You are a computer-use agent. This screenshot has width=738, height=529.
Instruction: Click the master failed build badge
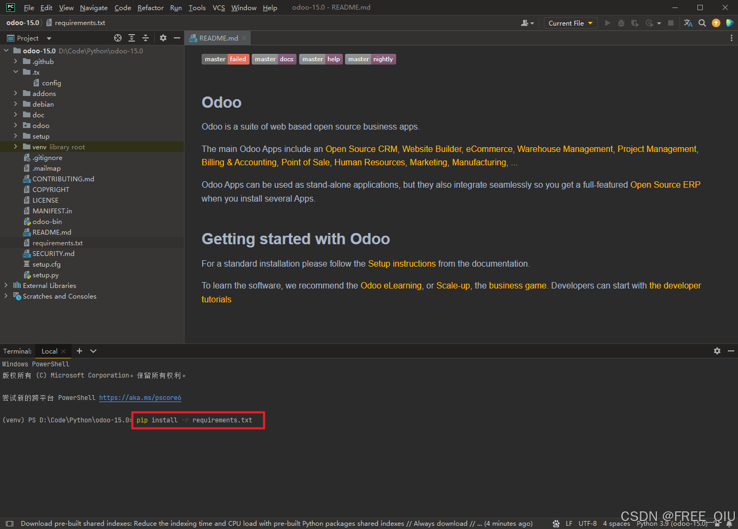click(226, 59)
